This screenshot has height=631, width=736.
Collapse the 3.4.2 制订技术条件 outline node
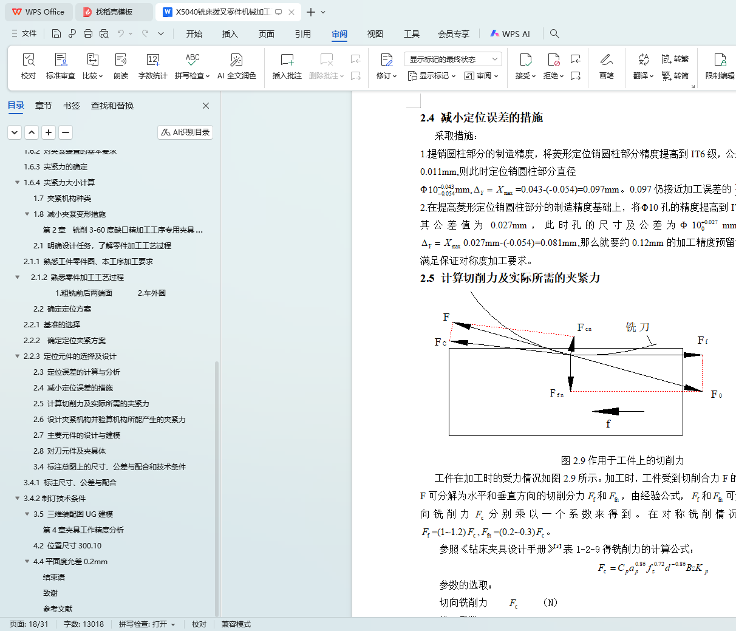pyautogui.click(x=17, y=499)
